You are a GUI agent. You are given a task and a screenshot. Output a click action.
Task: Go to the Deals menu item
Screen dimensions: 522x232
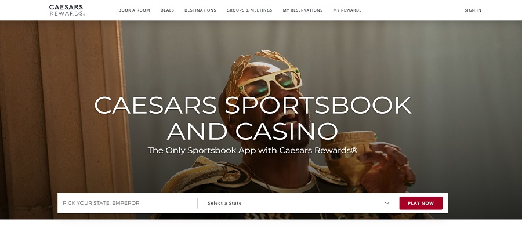167,10
